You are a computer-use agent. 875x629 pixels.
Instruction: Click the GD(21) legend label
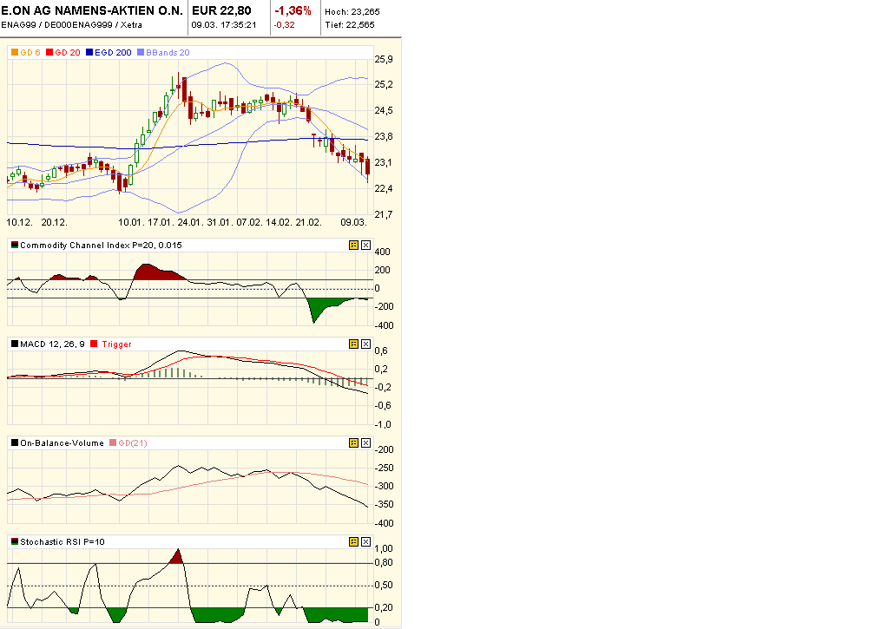coord(133,442)
